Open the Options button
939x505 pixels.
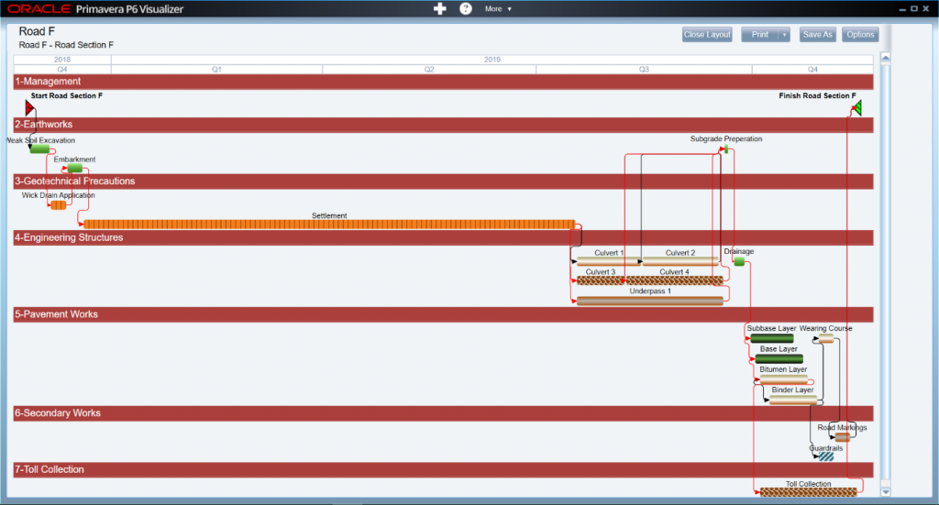(x=860, y=35)
